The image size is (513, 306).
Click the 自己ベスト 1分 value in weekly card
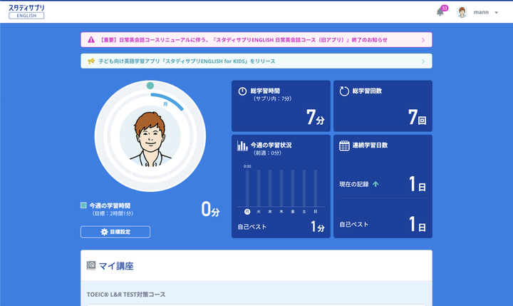317,227
